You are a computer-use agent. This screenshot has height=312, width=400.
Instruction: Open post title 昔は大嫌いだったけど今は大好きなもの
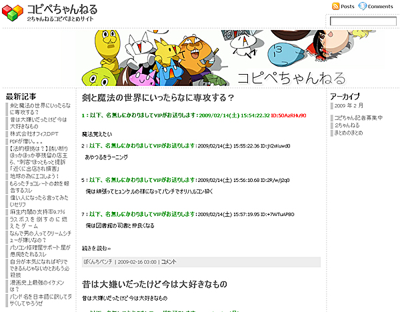click(x=155, y=284)
